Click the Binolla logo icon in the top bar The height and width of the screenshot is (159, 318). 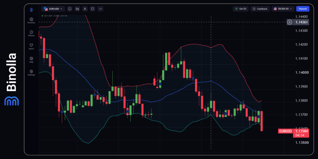click(x=31, y=10)
